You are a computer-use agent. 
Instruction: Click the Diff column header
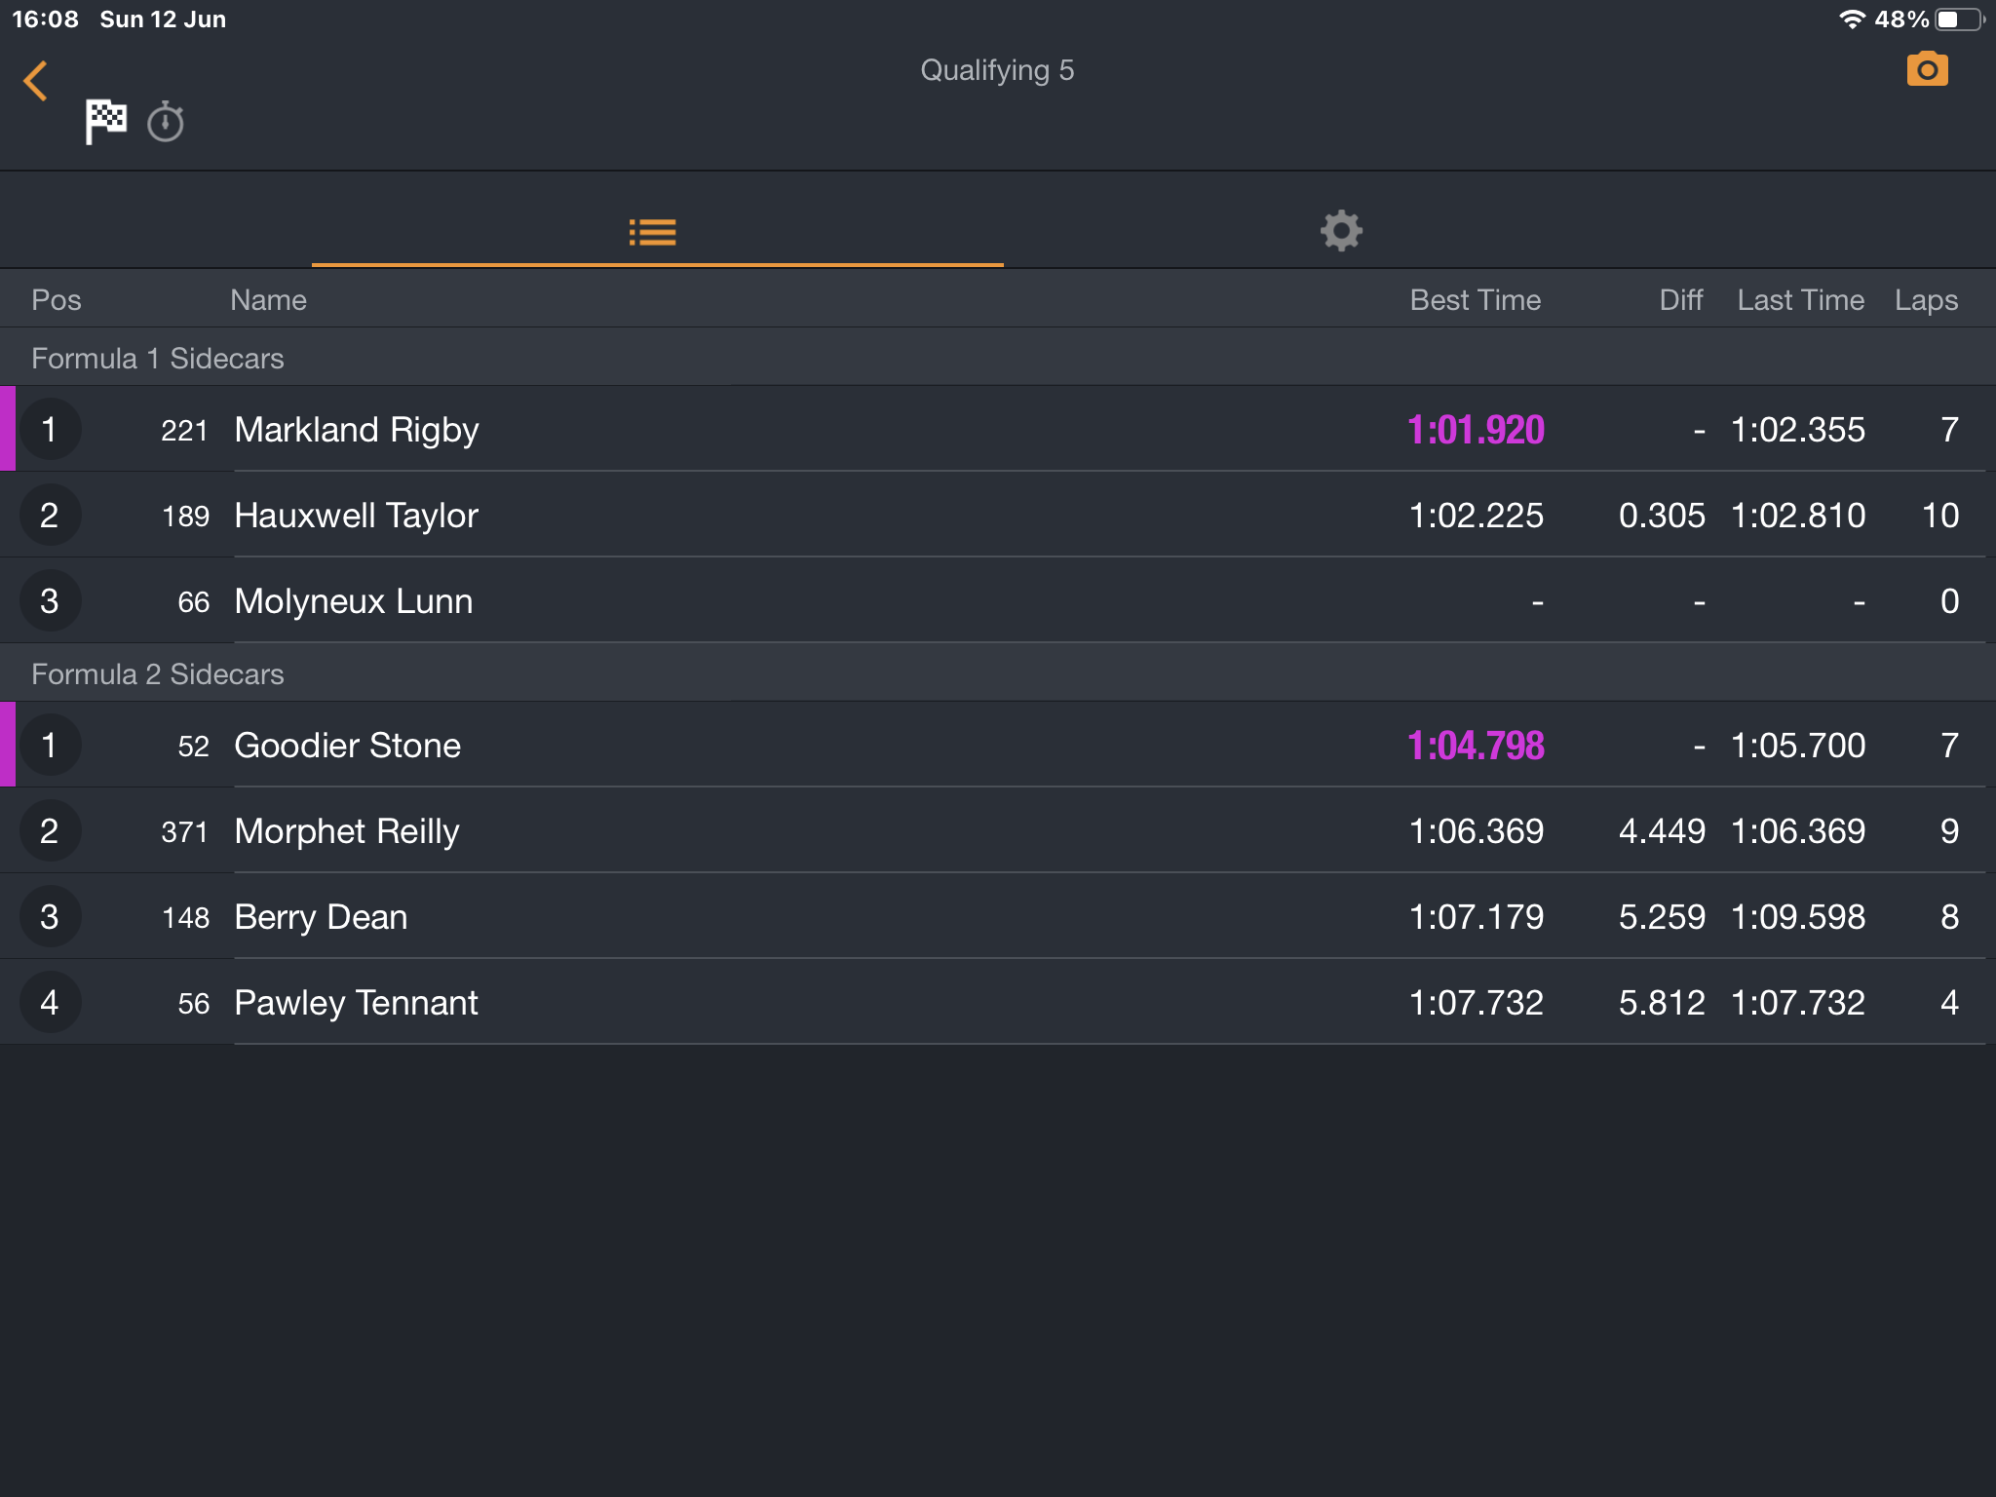coord(1681,300)
